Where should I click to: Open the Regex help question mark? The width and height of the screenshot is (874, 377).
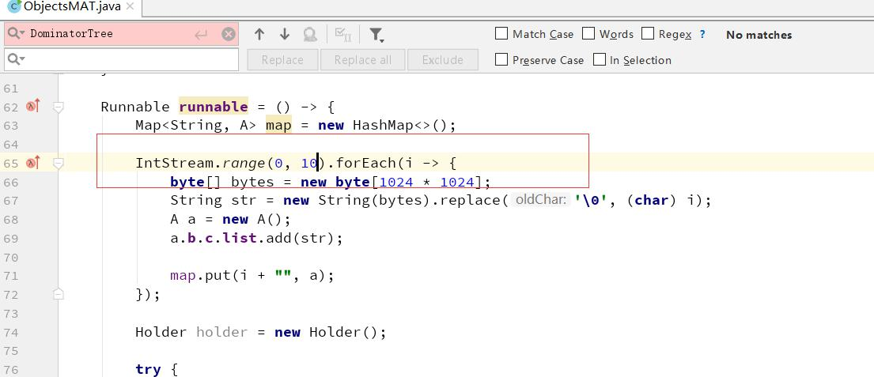702,34
